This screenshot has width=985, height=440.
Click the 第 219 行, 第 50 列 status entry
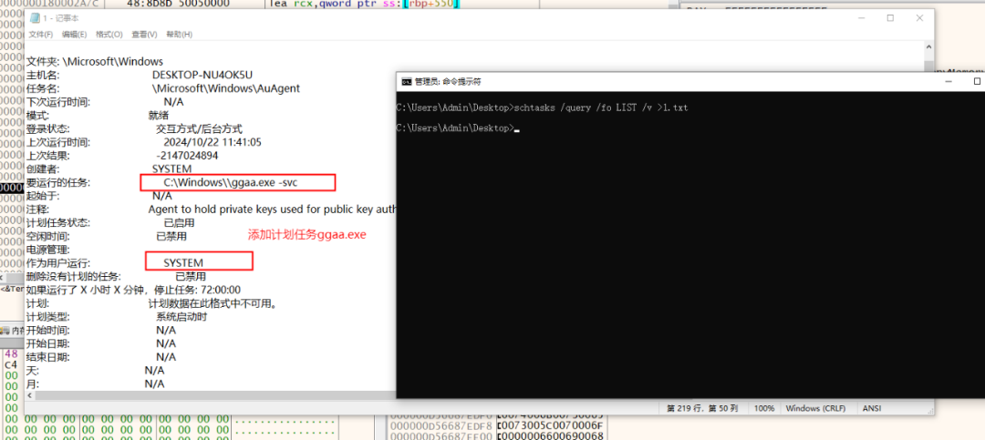tap(701, 408)
